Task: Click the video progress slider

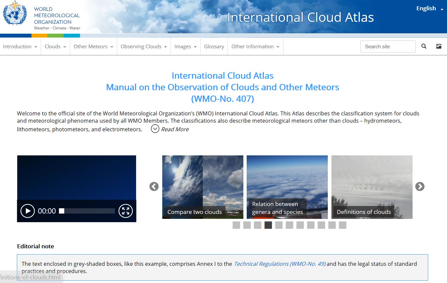Action: tap(87, 211)
